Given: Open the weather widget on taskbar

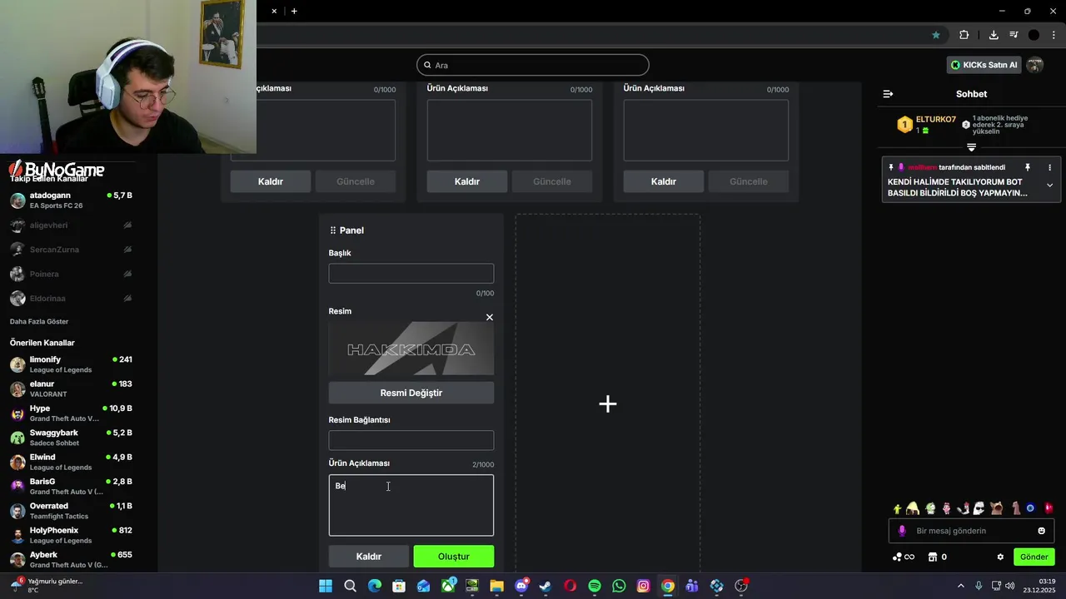Looking at the screenshot, I should pyautogui.click(x=46, y=586).
